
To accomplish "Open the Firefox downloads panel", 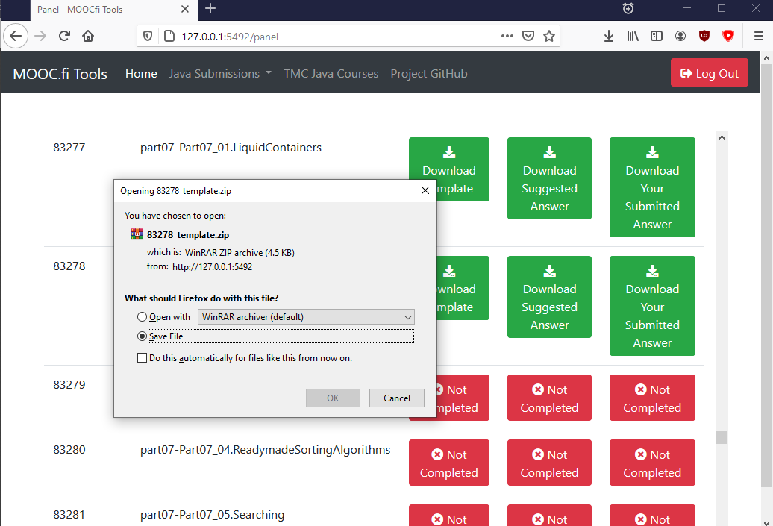I will 609,36.
